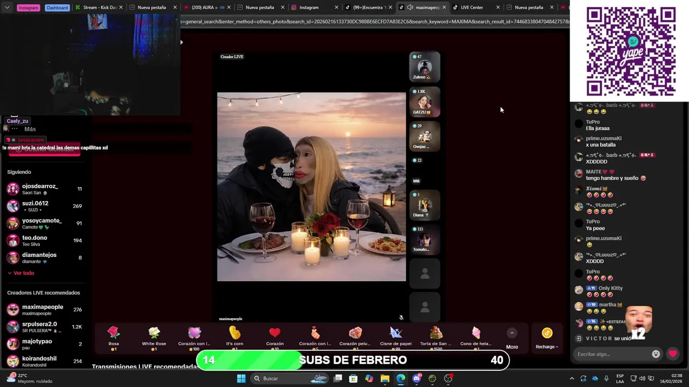Click the taskbar Buscar search box
The width and height of the screenshot is (689, 387).
tap(291, 378)
